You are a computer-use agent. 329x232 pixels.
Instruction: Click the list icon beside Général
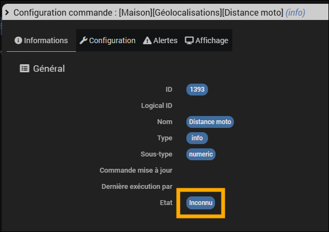(x=24, y=69)
